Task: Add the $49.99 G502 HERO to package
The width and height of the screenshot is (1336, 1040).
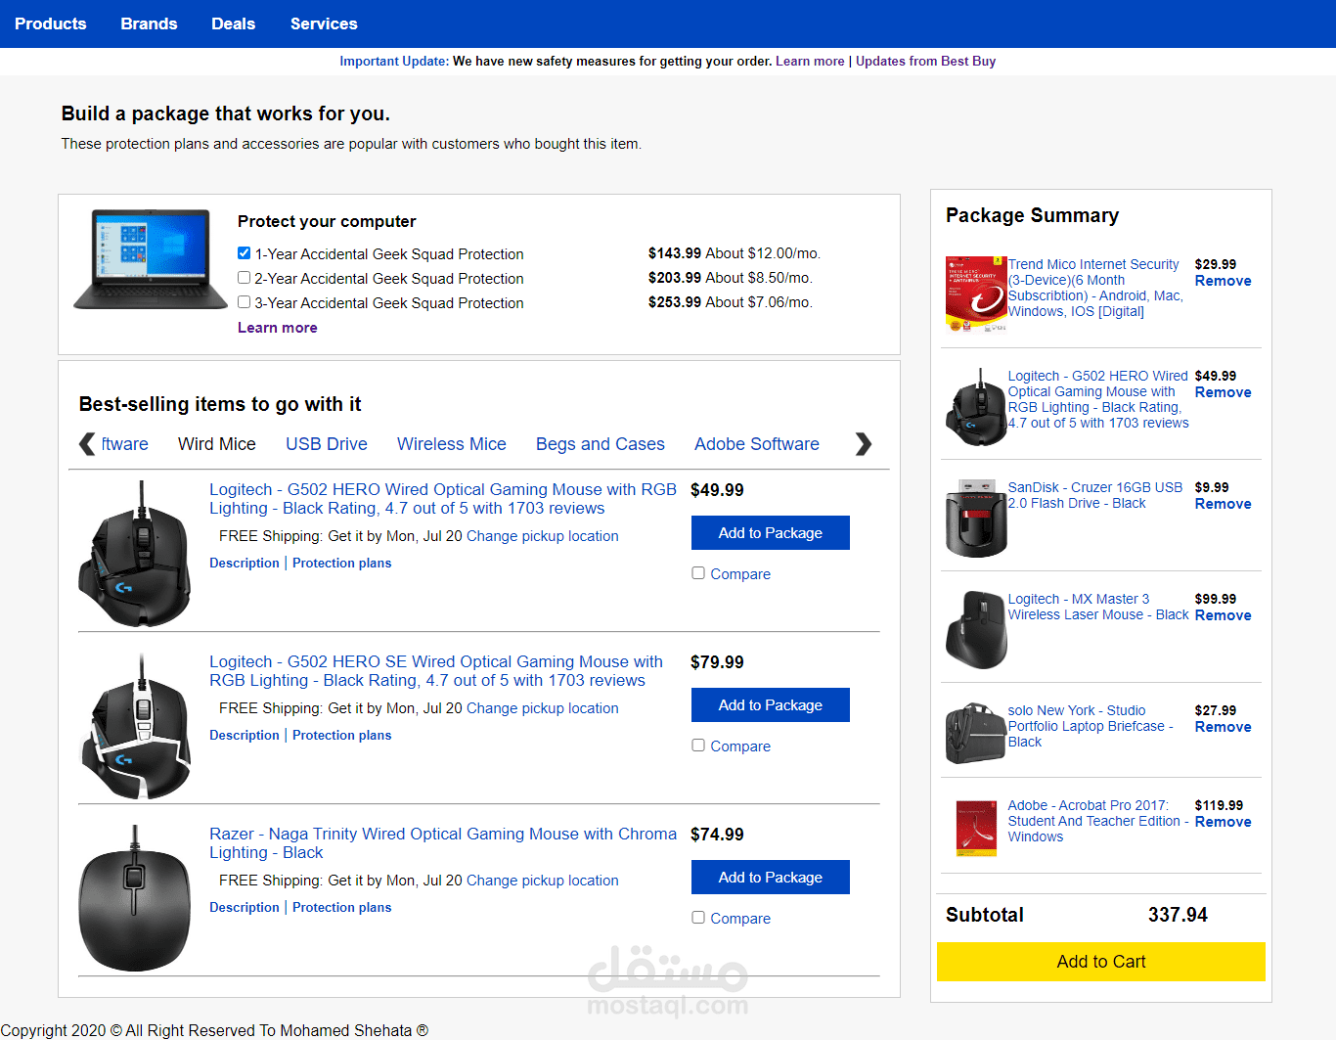Action: [771, 533]
